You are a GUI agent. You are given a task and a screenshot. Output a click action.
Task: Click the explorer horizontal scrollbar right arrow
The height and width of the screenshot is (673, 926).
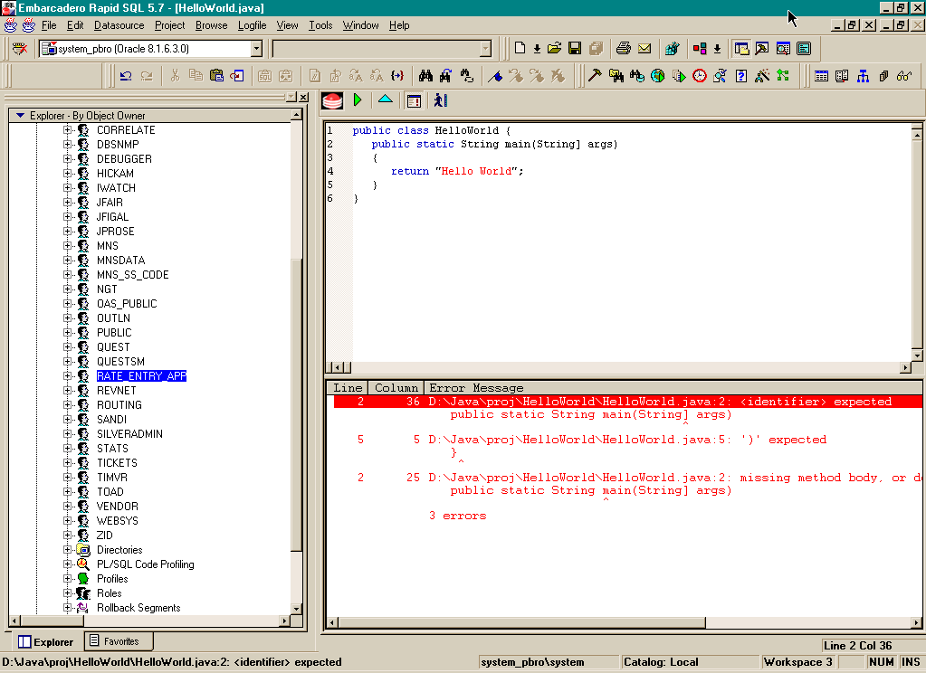coord(286,621)
